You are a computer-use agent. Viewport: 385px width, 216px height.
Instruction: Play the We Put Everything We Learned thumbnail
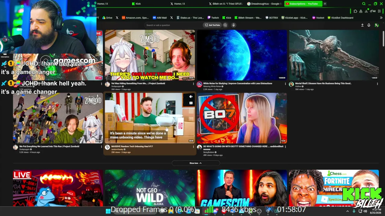(x=58, y=118)
